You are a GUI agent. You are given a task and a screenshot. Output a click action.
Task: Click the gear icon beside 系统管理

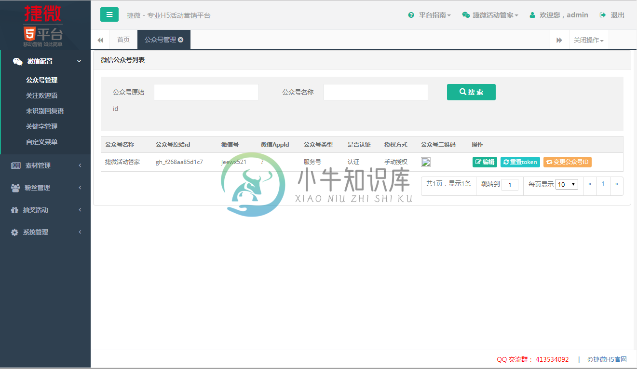click(14, 232)
